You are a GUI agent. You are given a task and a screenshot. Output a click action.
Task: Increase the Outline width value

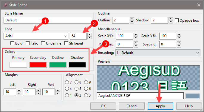132,19
